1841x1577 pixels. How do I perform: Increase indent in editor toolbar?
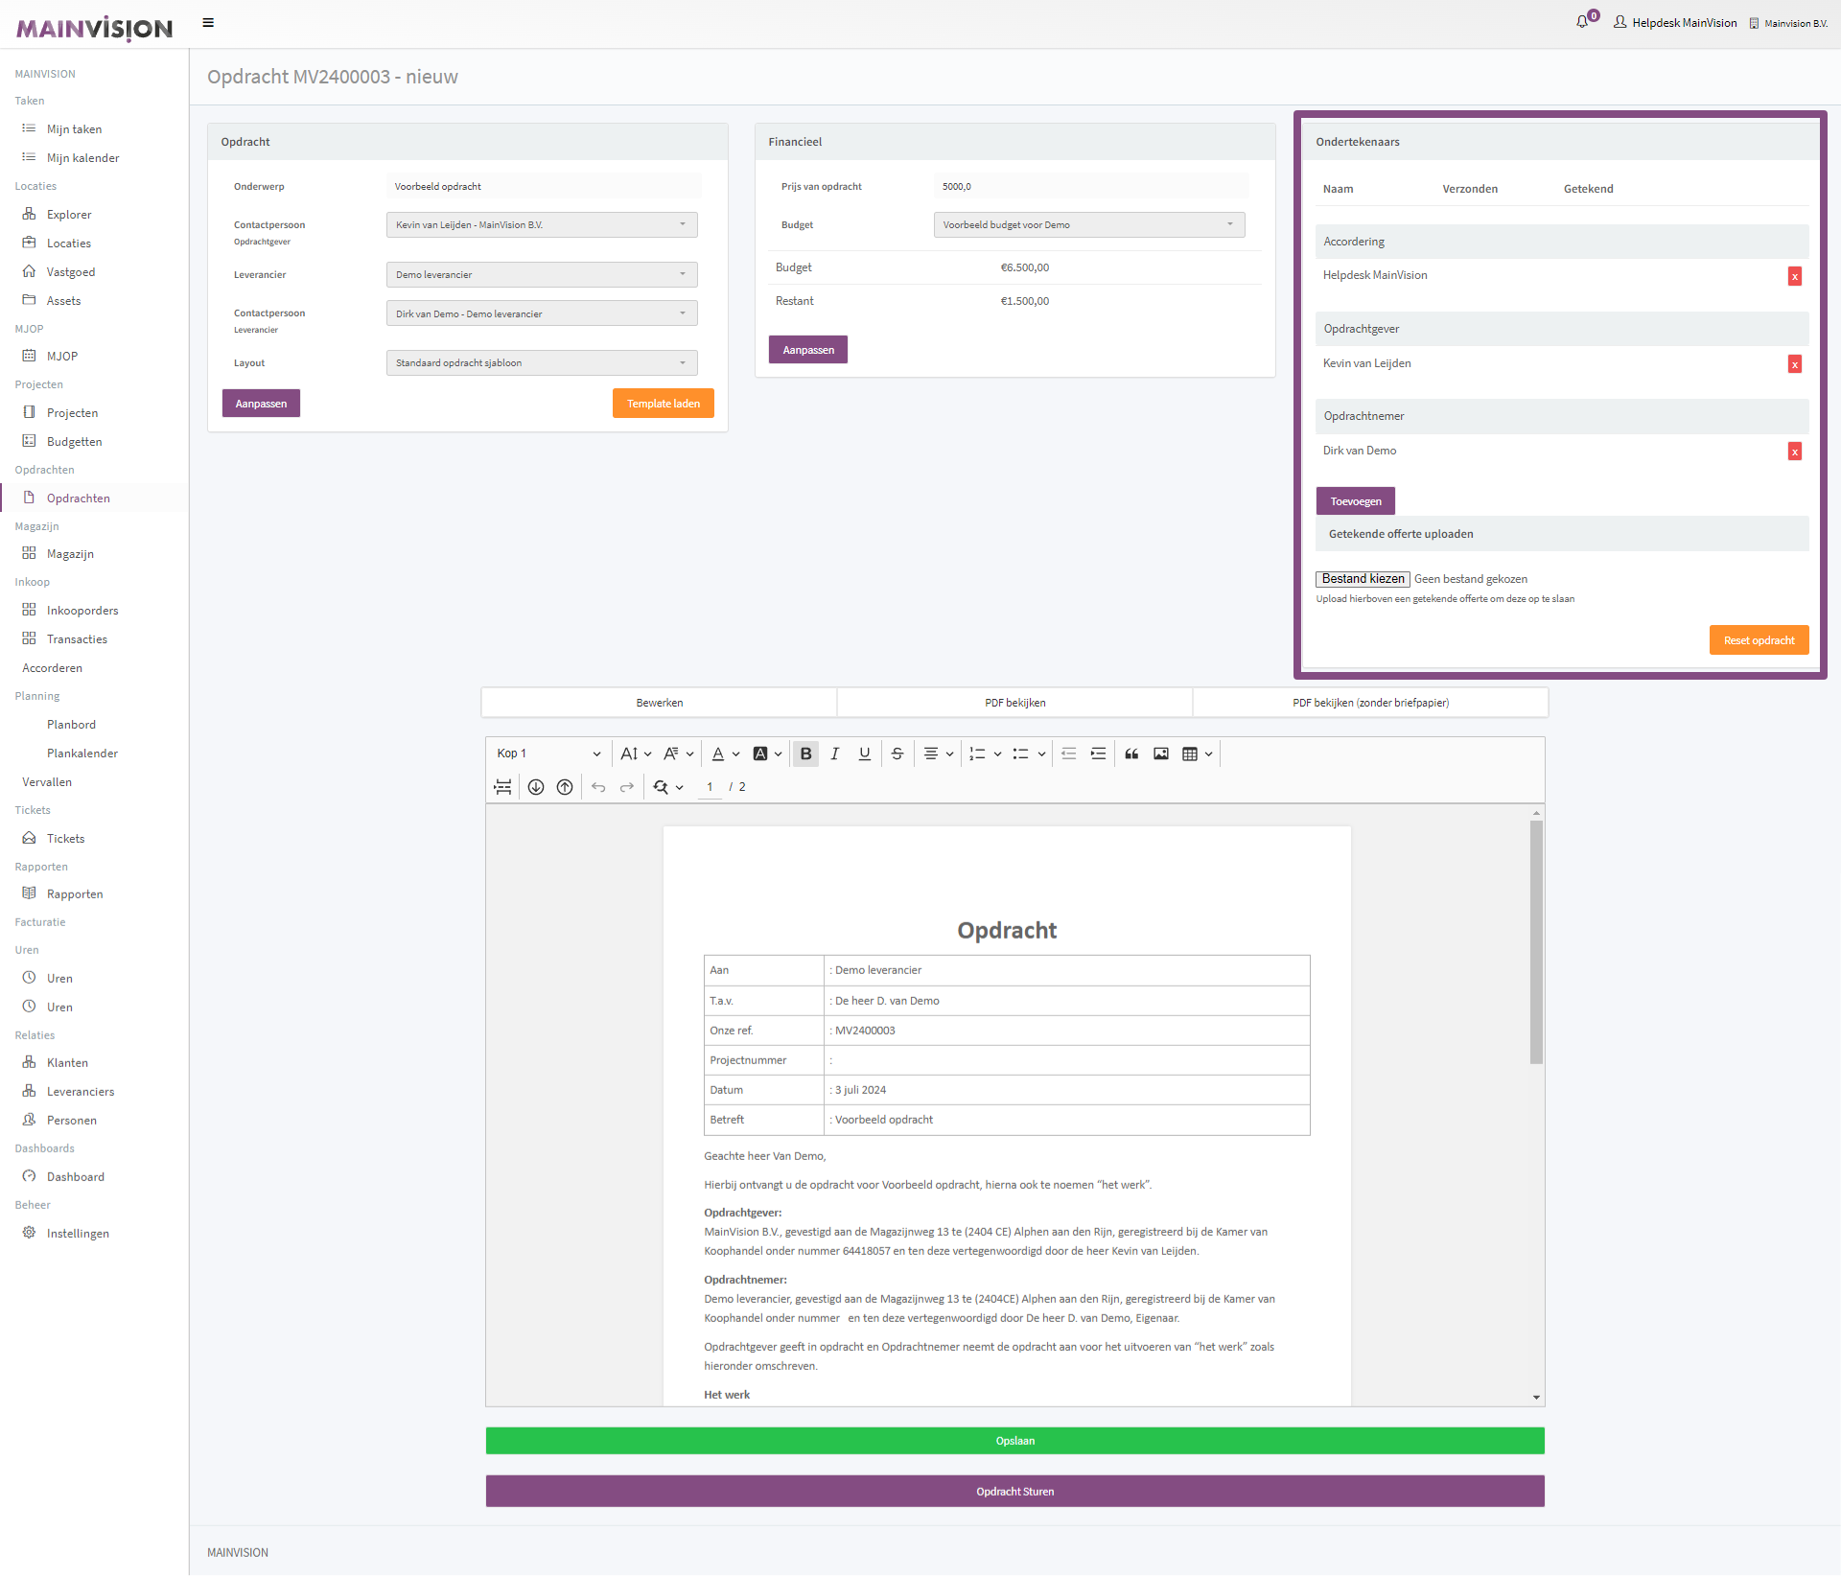tap(1099, 754)
